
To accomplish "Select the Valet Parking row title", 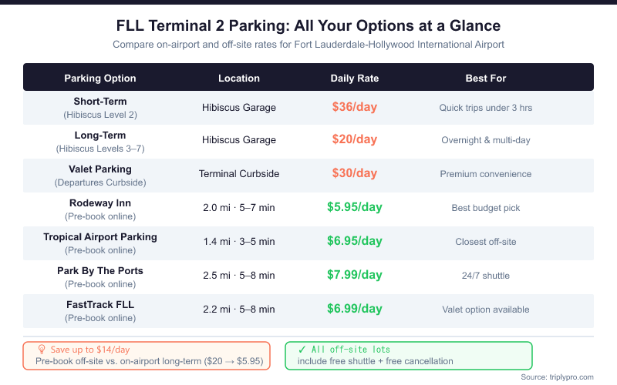I will [x=100, y=169].
